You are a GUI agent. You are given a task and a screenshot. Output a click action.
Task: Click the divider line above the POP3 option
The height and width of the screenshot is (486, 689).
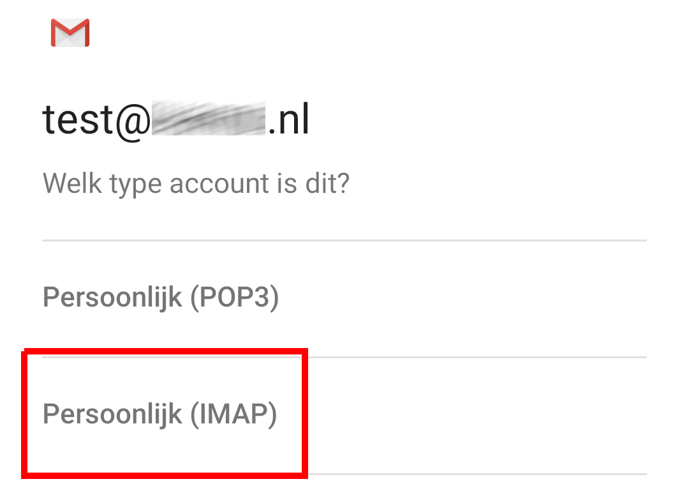pos(344,241)
